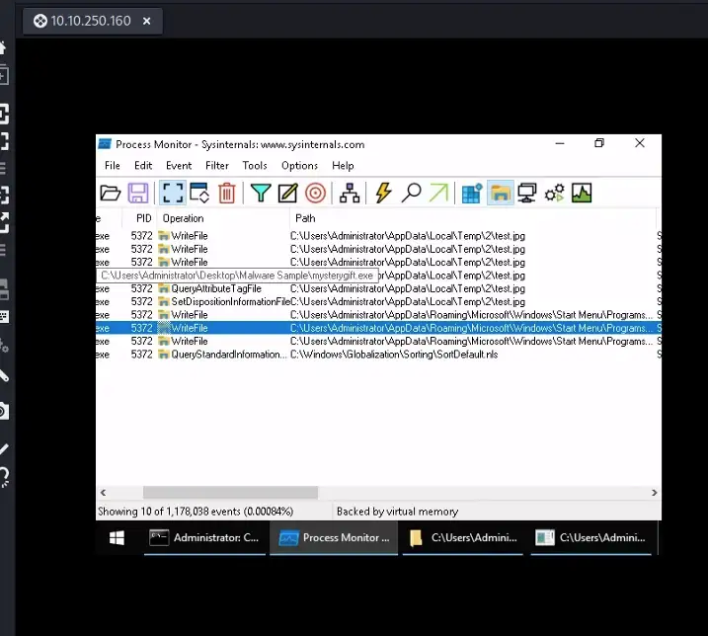Viewport: 708px width, 636px height.
Task: Click the Path column header
Action: click(473, 218)
